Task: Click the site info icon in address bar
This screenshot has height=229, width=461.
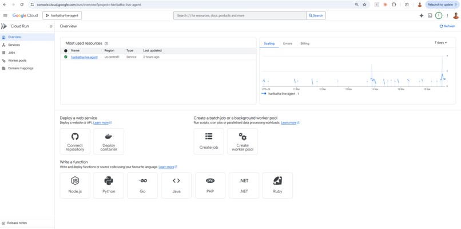Action: [x=33, y=5]
